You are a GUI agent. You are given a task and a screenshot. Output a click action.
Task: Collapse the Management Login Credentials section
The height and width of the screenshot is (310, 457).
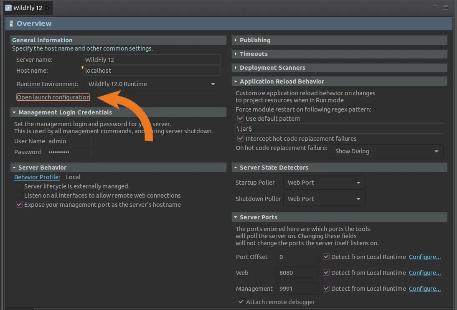tap(14, 112)
